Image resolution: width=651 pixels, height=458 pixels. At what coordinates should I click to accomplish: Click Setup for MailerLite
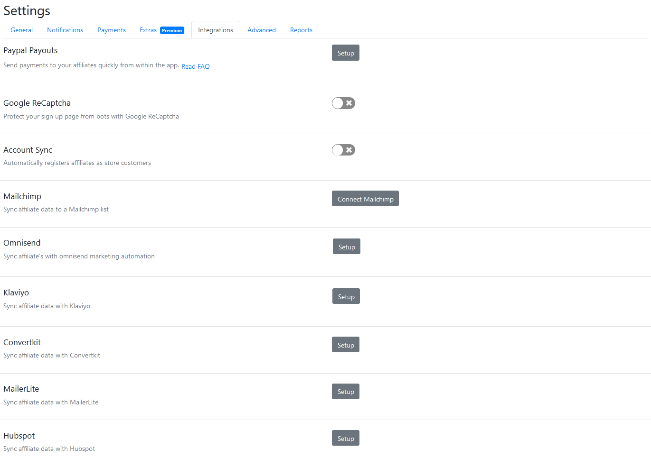(x=346, y=392)
